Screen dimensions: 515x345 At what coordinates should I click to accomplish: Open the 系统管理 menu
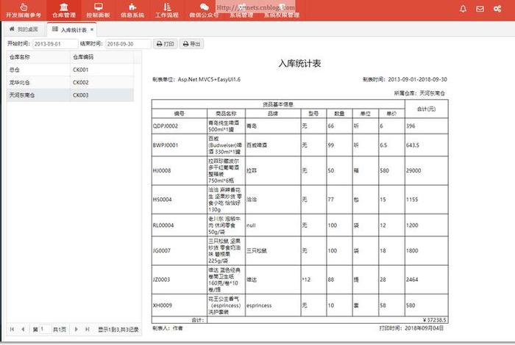pos(241,10)
